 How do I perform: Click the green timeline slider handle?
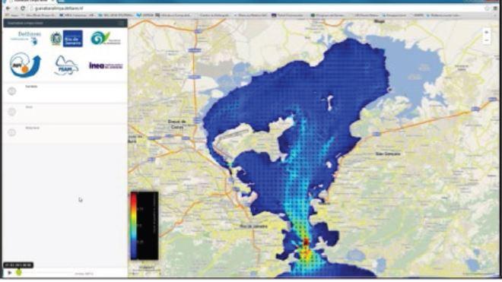tap(19, 272)
